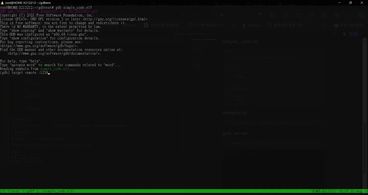The image size is (368, 195).
Task: Click the "target remote :1234" command line
Action: 30,73
